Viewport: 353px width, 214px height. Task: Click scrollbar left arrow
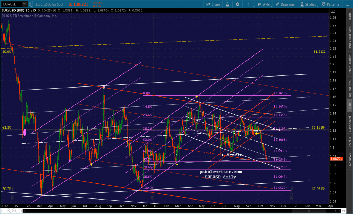pos(24,211)
